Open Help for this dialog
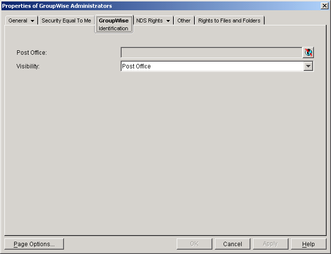331x254 pixels. click(x=308, y=244)
